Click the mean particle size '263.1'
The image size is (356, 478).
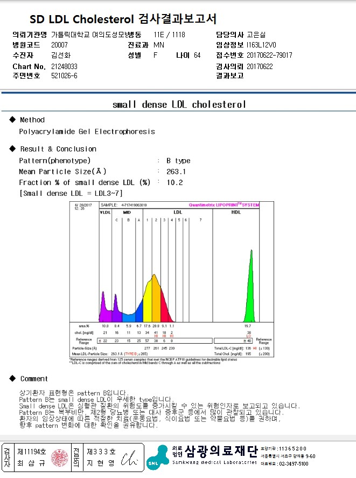pyautogui.click(x=176, y=172)
